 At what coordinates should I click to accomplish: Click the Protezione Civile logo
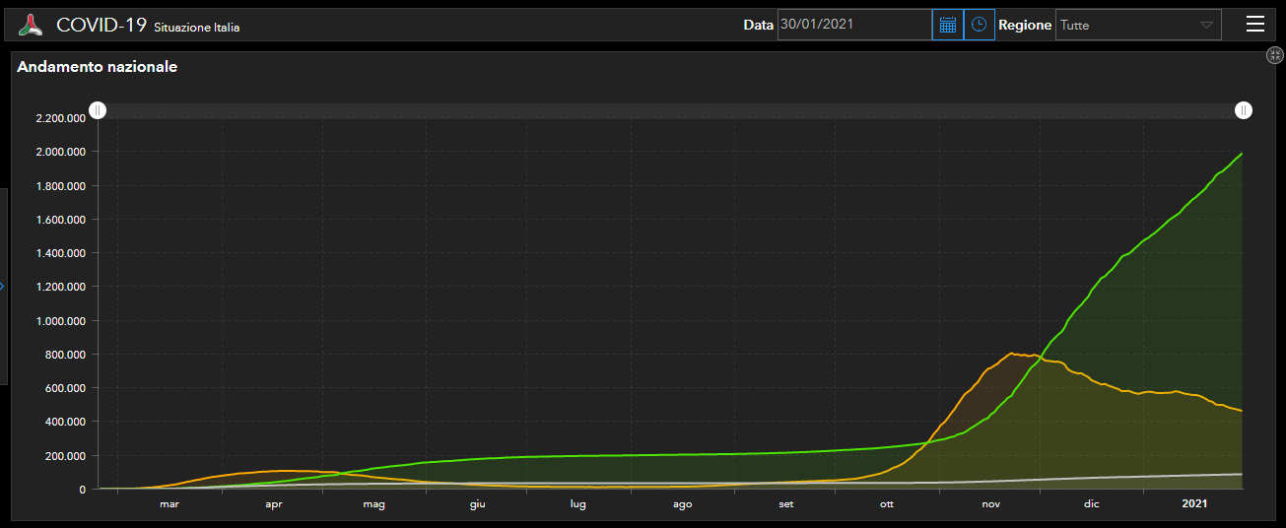tap(32, 25)
